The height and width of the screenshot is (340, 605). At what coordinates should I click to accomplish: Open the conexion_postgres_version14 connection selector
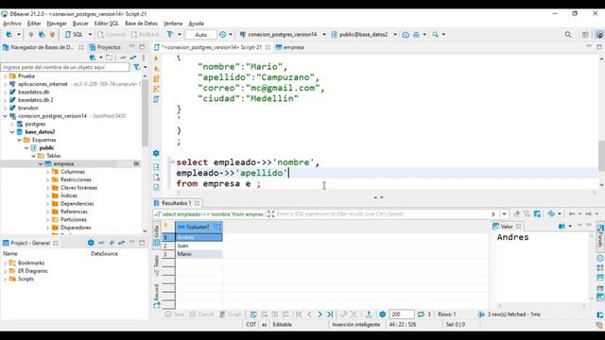point(282,35)
